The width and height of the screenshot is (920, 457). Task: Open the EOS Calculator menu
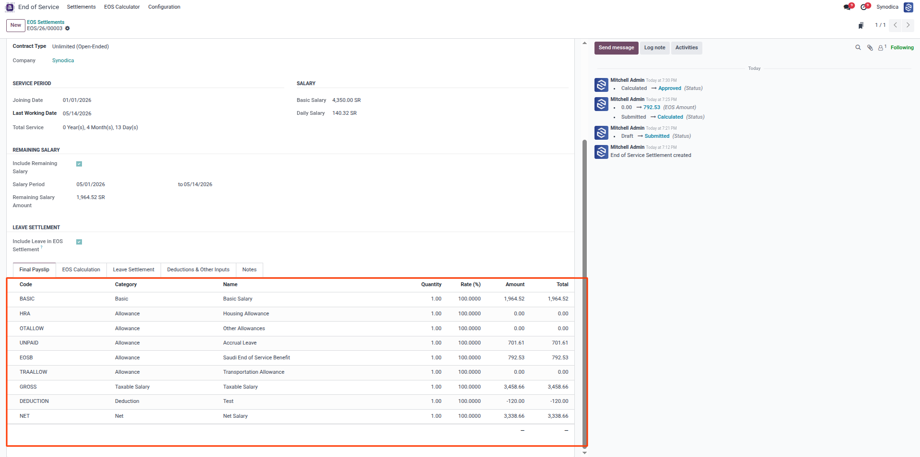(122, 7)
